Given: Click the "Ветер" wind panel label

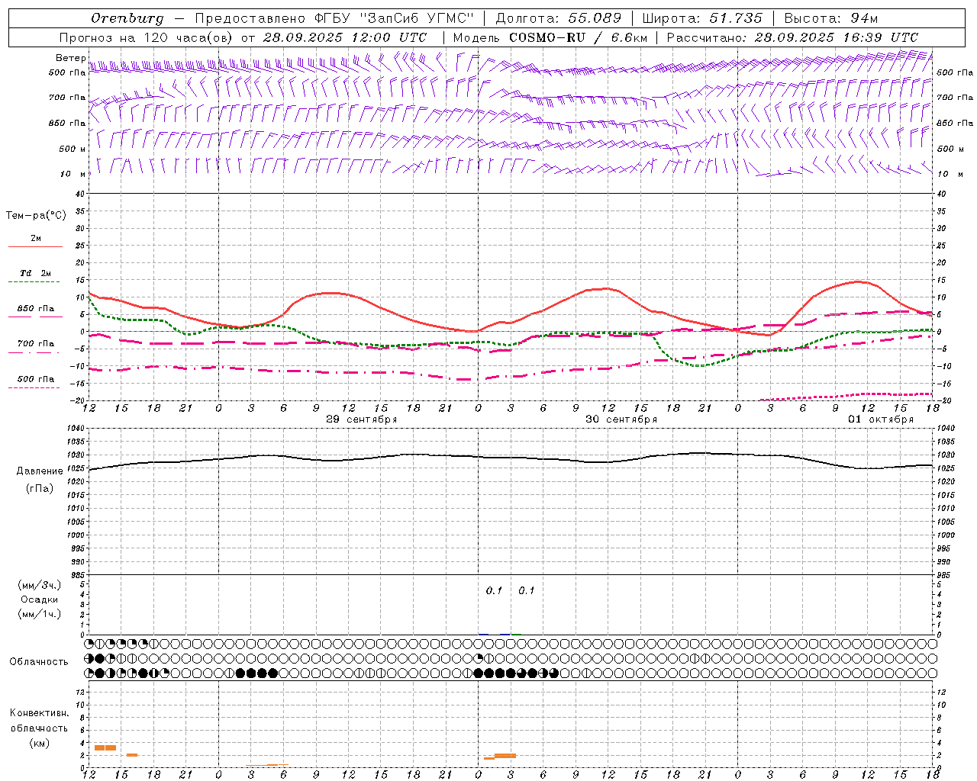Looking at the screenshot, I should tap(70, 58).
